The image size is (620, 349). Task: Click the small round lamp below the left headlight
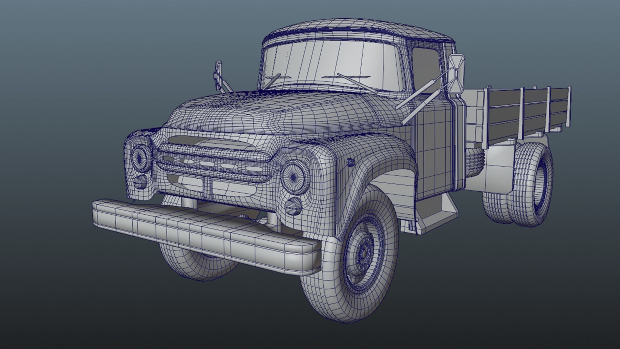(140, 182)
